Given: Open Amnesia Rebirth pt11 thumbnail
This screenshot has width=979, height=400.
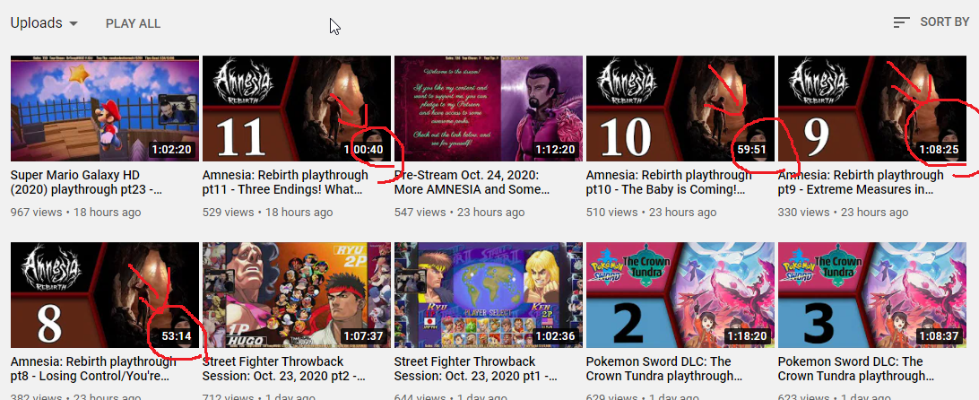Looking at the screenshot, I should point(297,109).
